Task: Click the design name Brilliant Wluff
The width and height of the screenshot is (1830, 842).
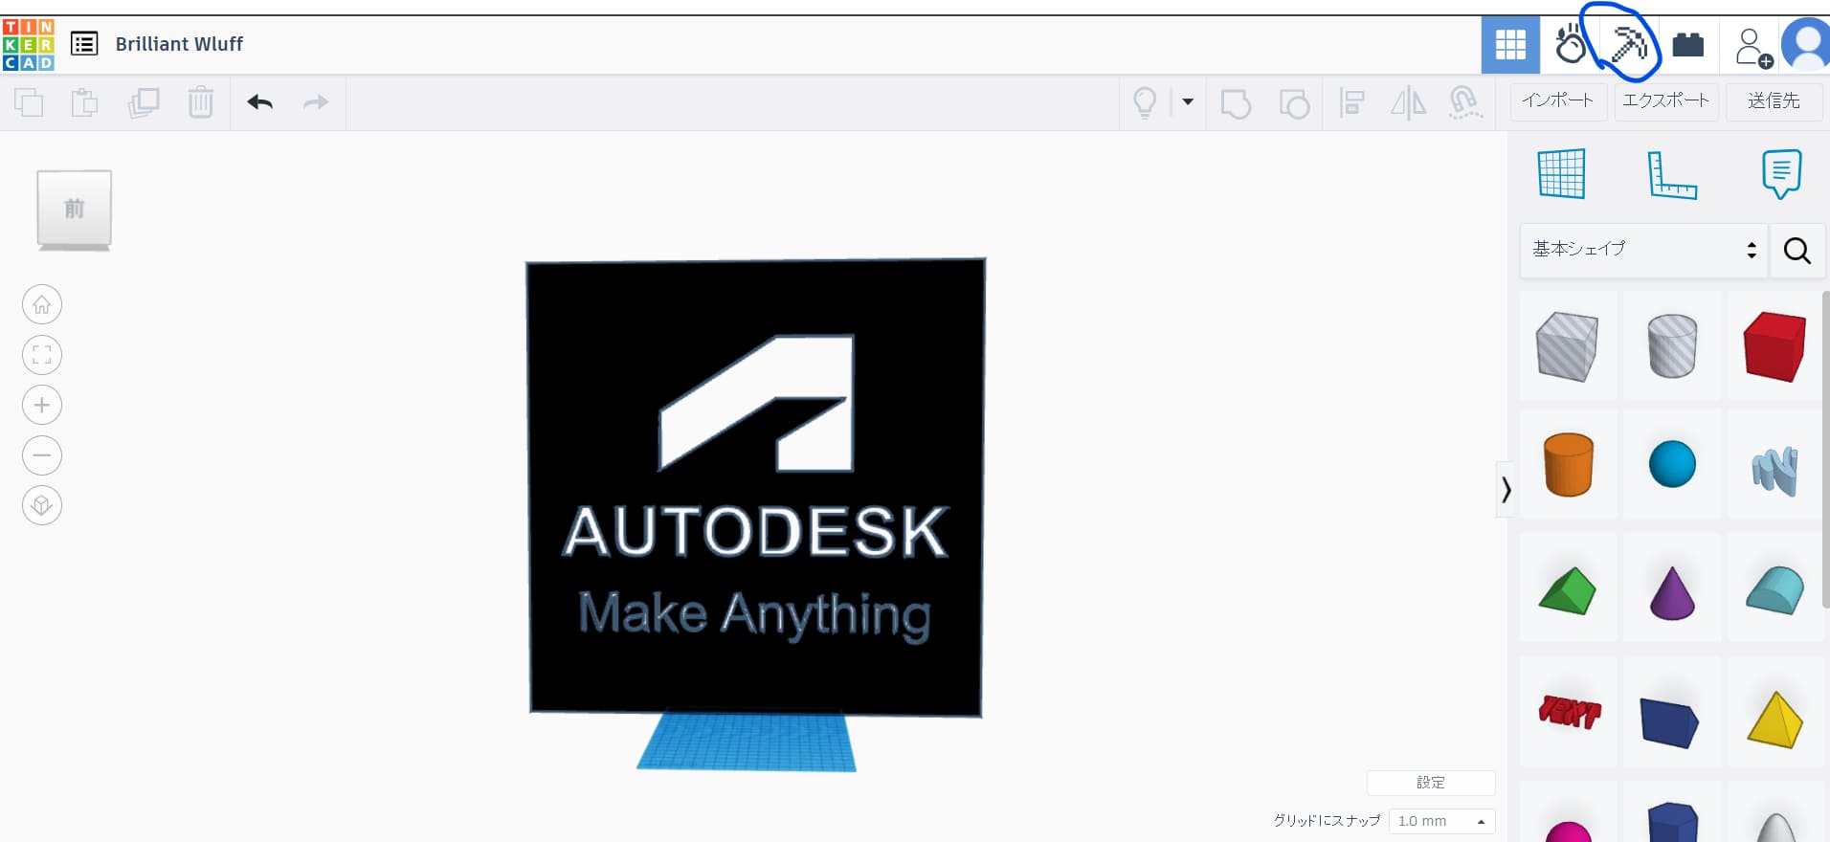Action: click(179, 44)
